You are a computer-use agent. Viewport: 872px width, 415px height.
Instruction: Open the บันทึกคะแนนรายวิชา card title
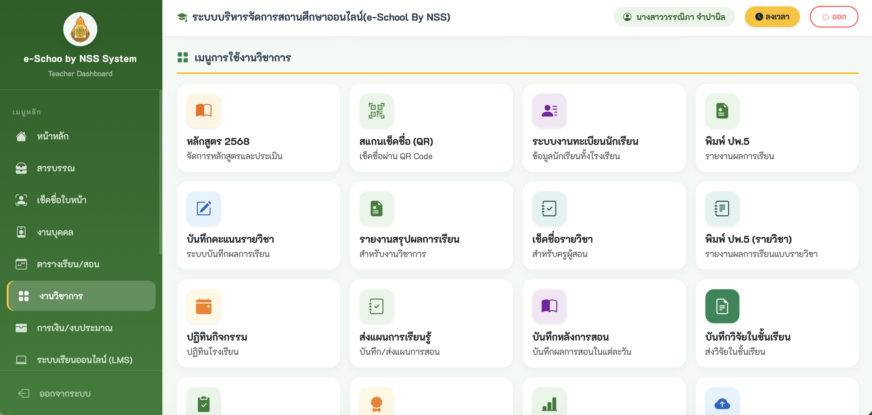click(x=230, y=239)
